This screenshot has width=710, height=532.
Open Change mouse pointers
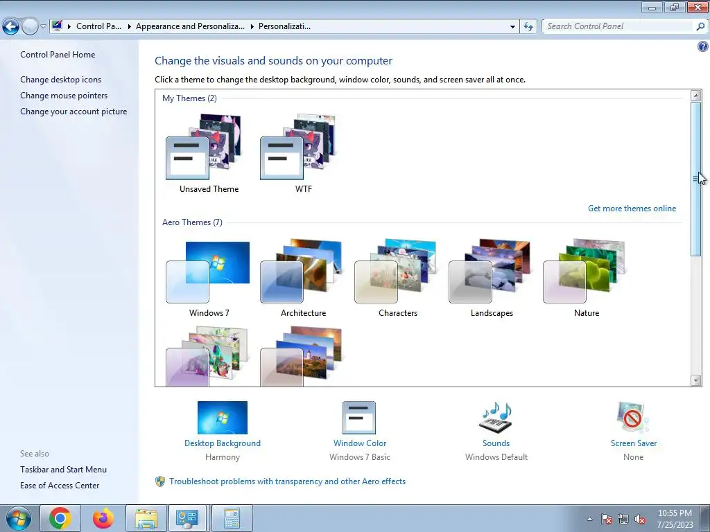click(x=64, y=96)
